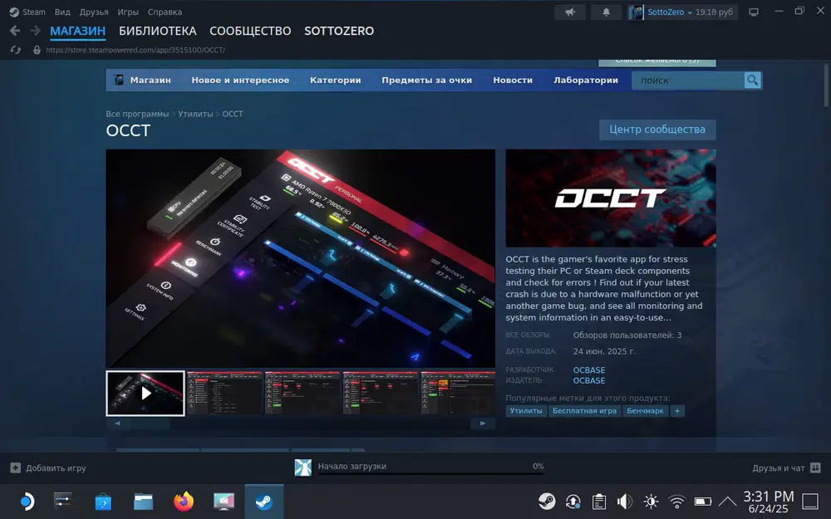
Task: Move media strip right with arrow
Action: (x=483, y=424)
